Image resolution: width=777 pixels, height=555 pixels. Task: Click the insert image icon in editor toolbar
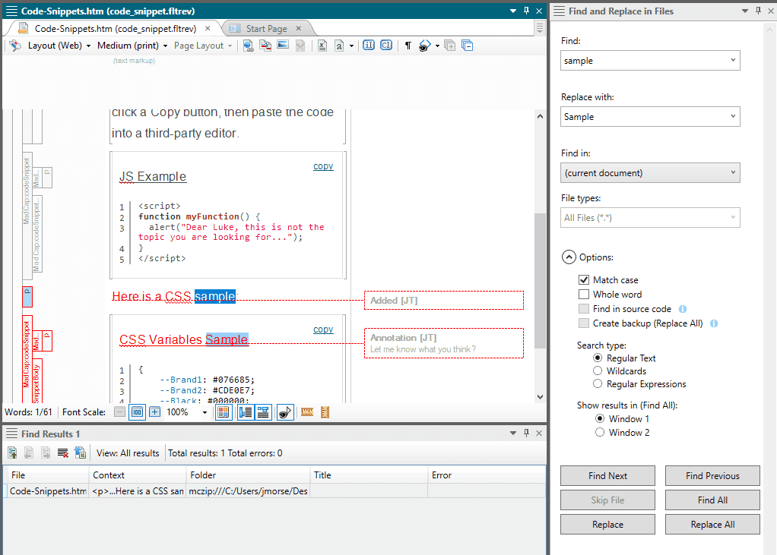click(283, 46)
